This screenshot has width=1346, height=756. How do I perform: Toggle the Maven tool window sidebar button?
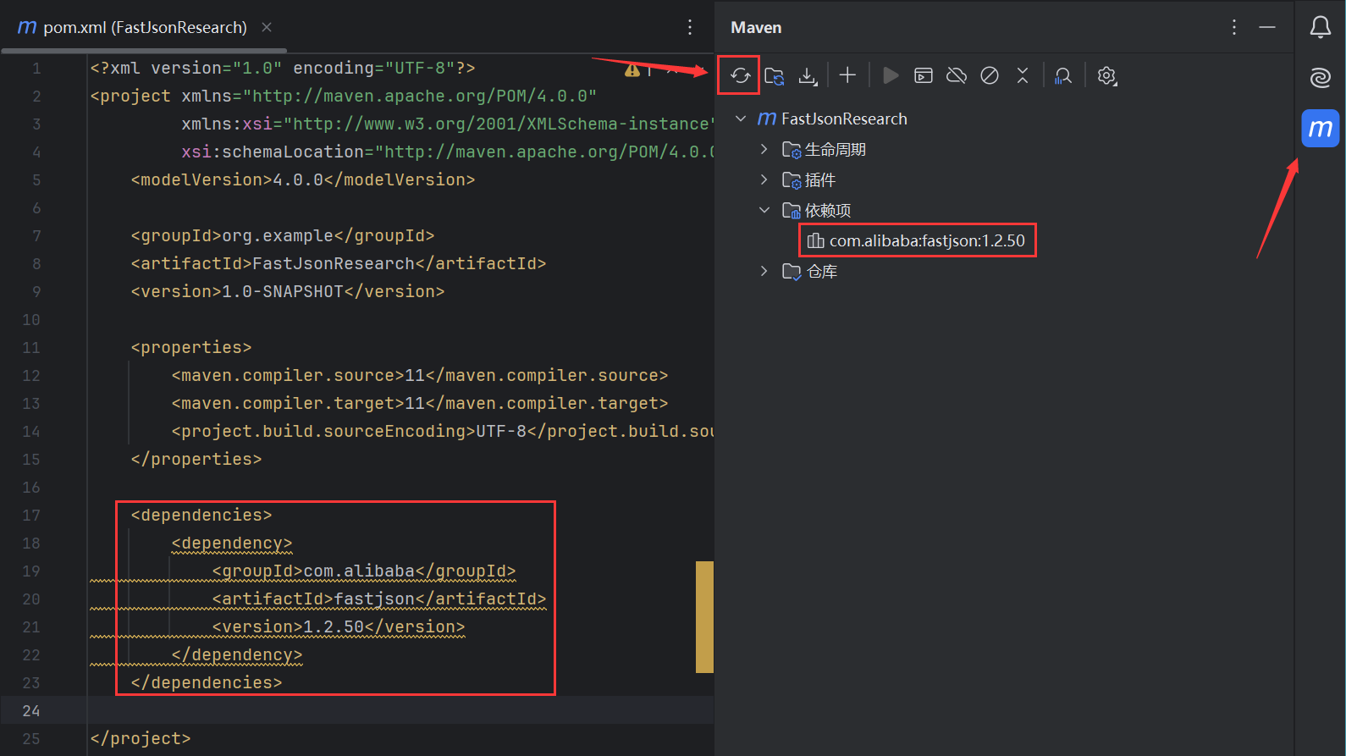[1320, 129]
